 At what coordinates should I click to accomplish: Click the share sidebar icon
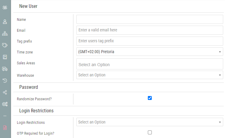pos(5,92)
